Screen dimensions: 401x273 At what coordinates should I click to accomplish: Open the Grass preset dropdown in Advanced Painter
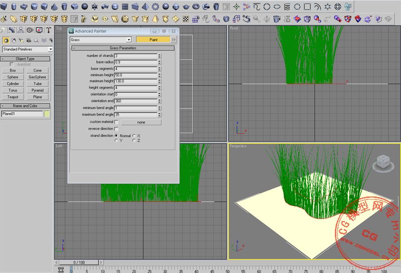pyautogui.click(x=101, y=39)
